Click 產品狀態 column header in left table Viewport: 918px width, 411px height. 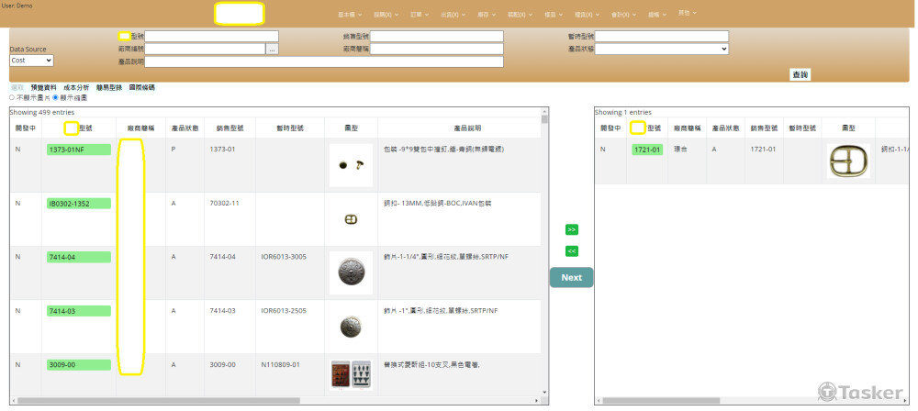tap(185, 128)
